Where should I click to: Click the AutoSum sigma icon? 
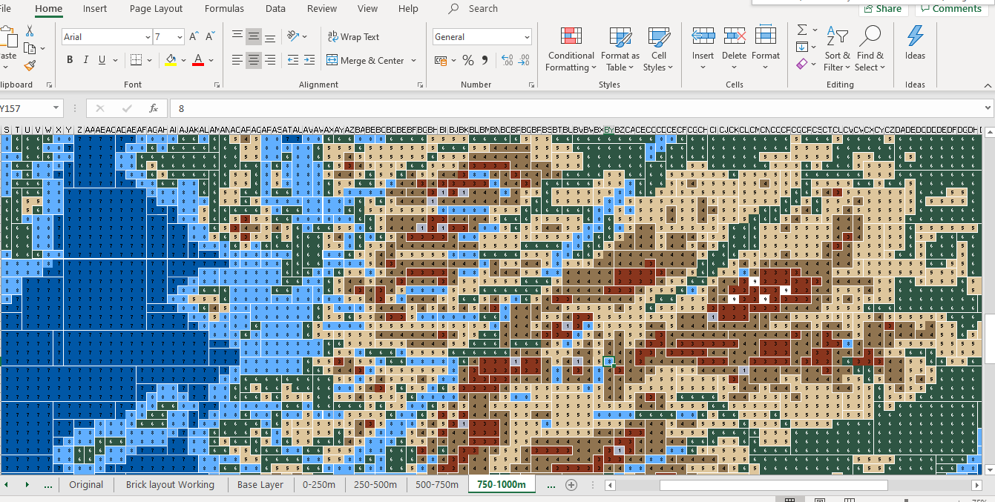802,30
